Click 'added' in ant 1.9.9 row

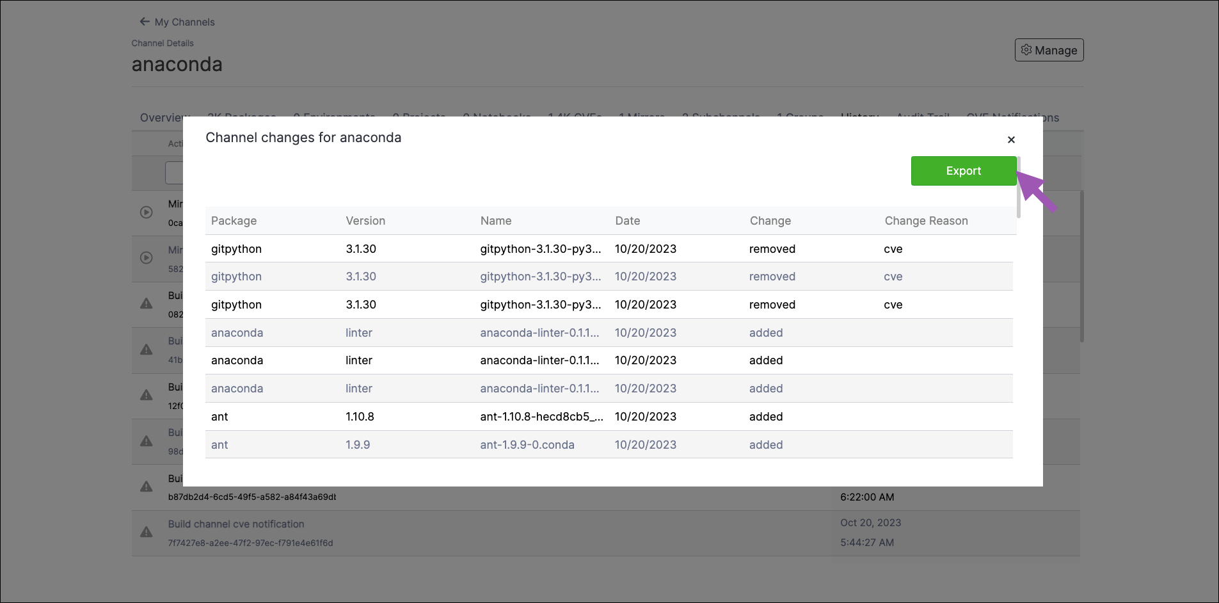pos(766,445)
